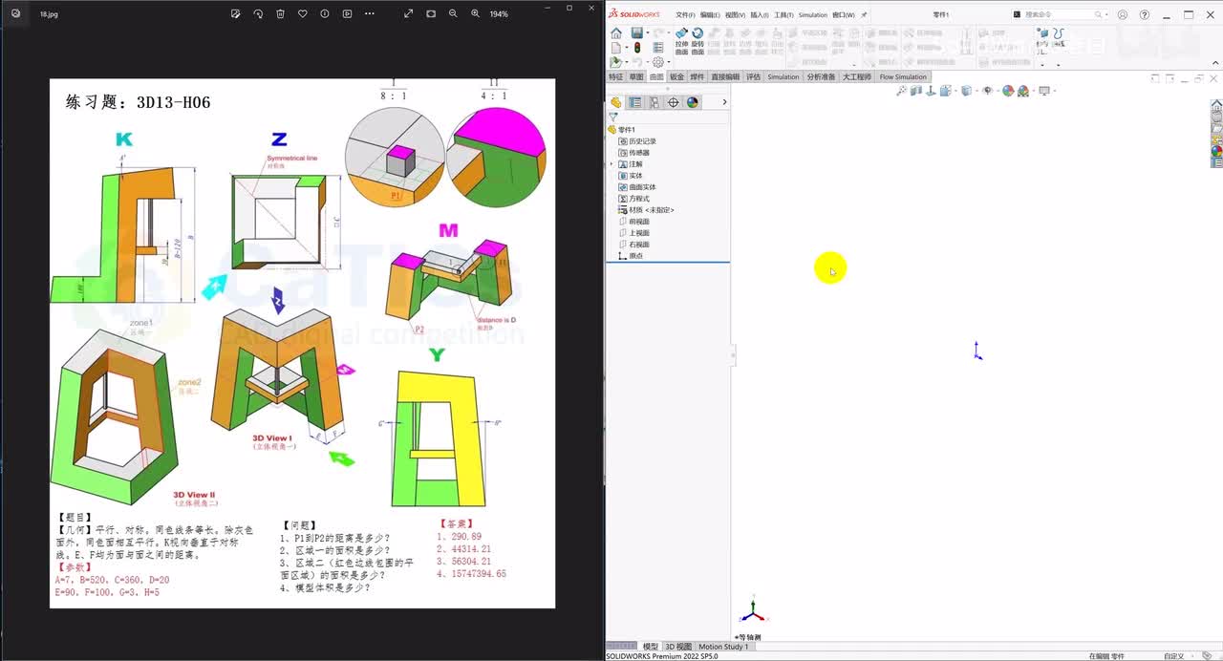Switch to the 分析准备 tab
1223x661 pixels.
tap(821, 77)
